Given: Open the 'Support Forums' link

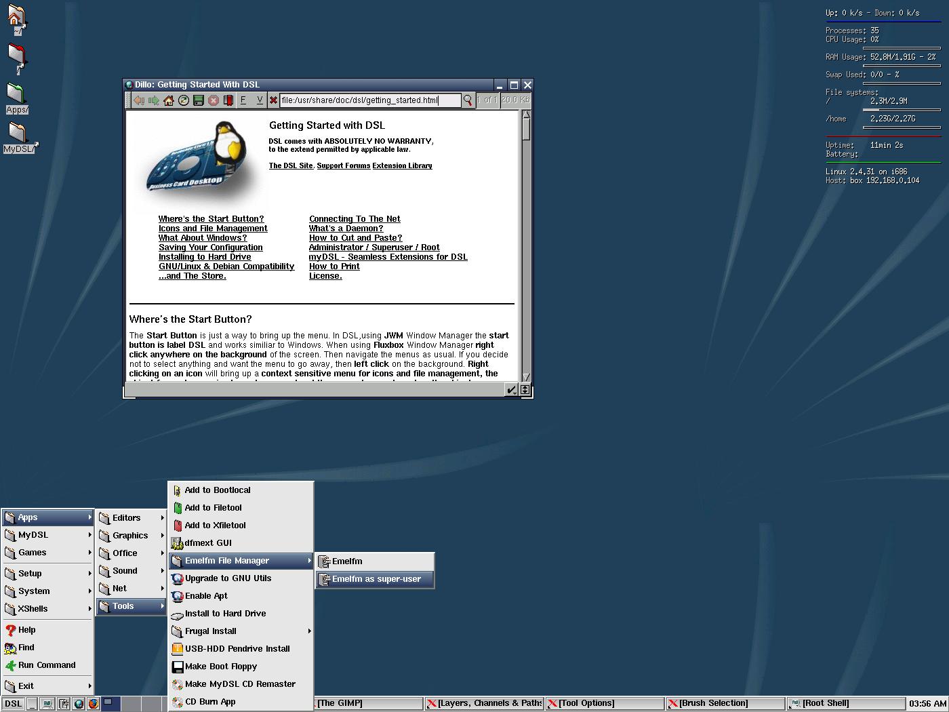Looking at the screenshot, I should pyautogui.click(x=344, y=165).
